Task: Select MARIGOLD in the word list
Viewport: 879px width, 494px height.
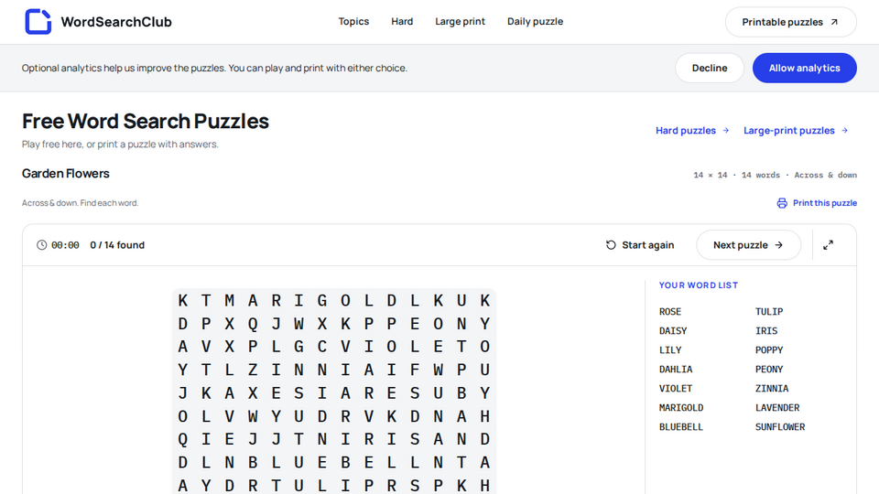Action: (x=681, y=408)
